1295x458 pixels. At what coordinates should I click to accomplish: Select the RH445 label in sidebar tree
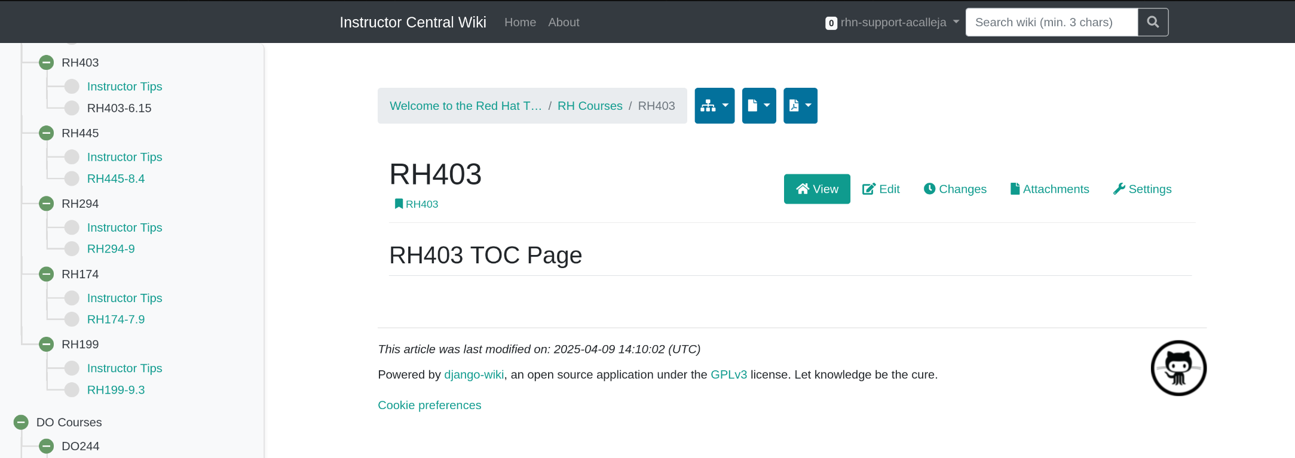pyautogui.click(x=80, y=133)
